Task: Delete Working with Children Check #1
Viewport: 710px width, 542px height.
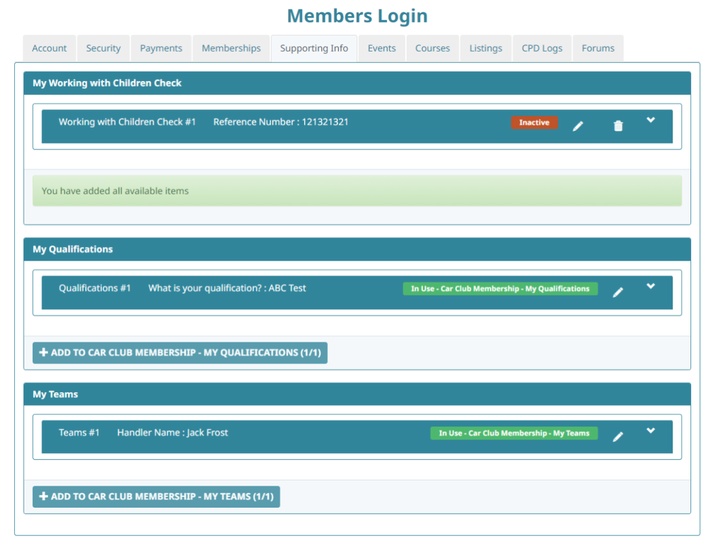Action: click(x=618, y=126)
